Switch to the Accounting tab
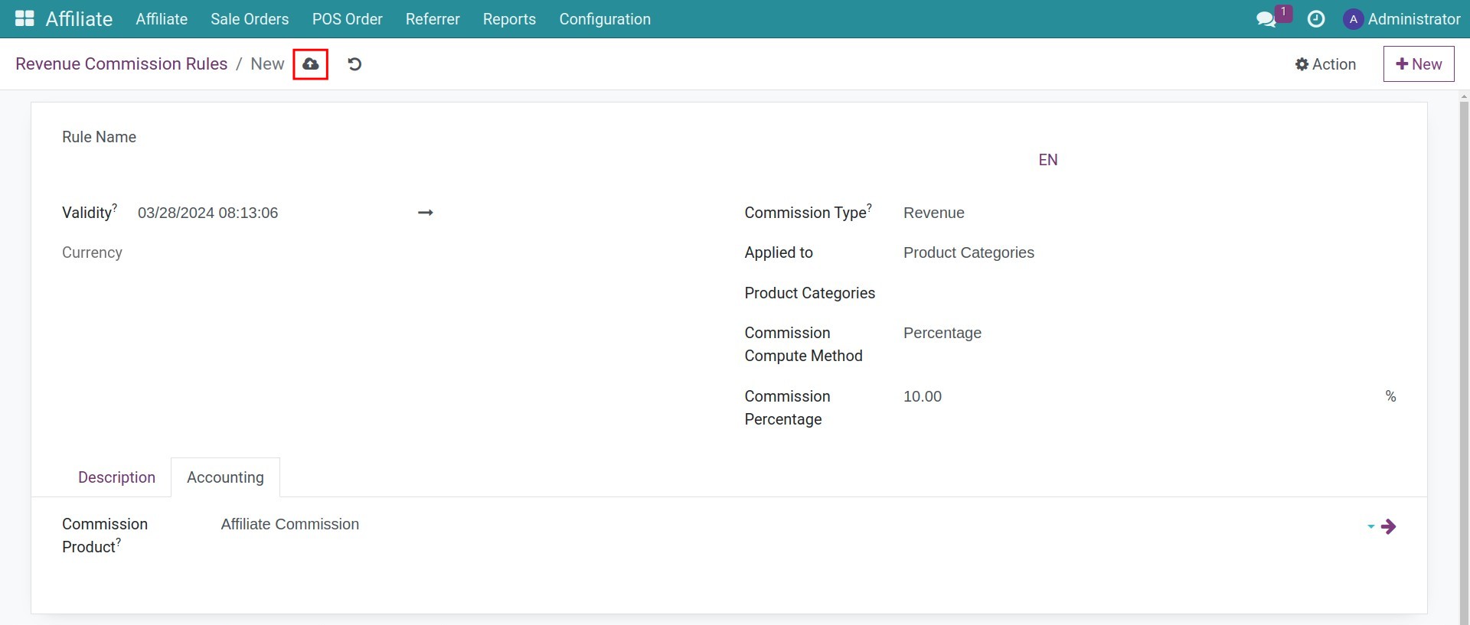Image resolution: width=1470 pixels, height=625 pixels. [225, 477]
